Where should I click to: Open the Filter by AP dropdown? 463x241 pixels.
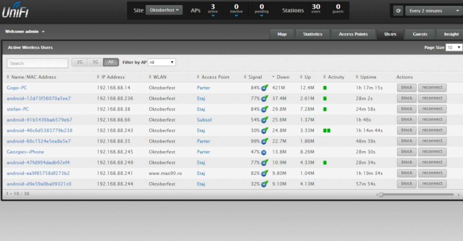162,62
